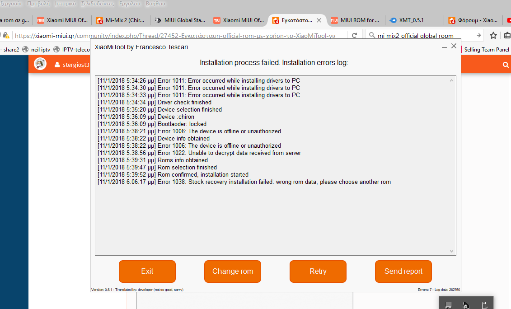Image resolution: width=511 pixels, height=309 pixels.
Task: Click the error log scrollbar down arrow
Action: pyautogui.click(x=451, y=251)
